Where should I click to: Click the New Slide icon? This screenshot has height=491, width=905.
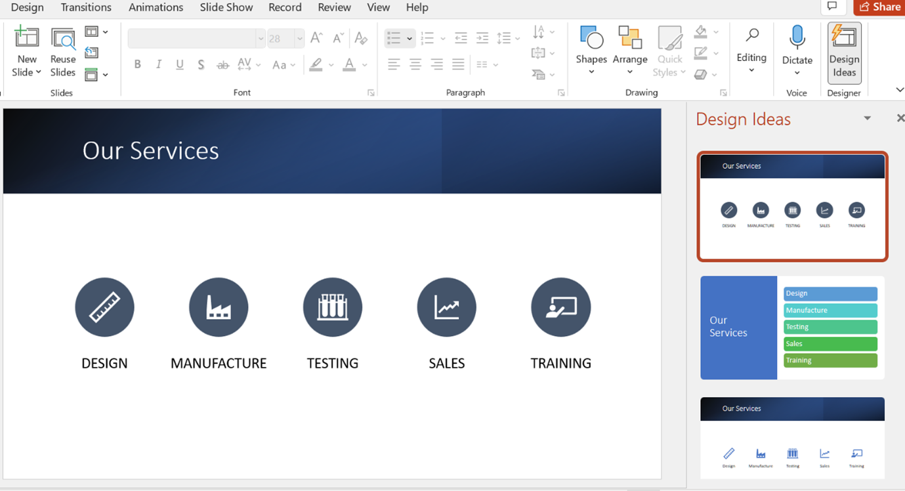click(26, 38)
